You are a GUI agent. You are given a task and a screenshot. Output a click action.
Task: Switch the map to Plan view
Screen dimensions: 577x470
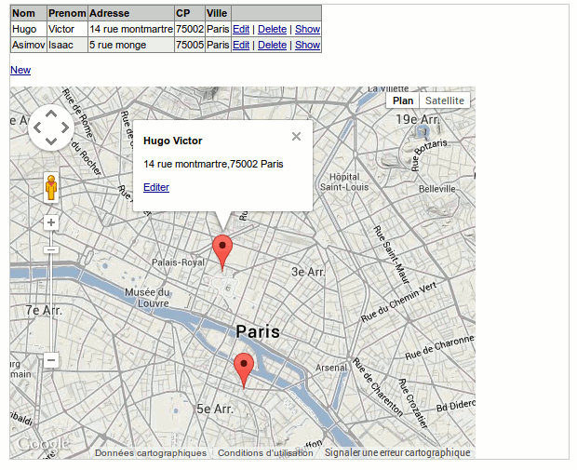pos(403,101)
